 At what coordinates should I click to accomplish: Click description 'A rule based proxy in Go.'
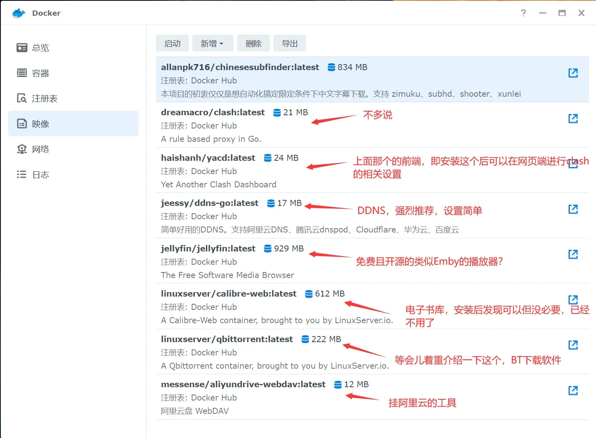[211, 139]
